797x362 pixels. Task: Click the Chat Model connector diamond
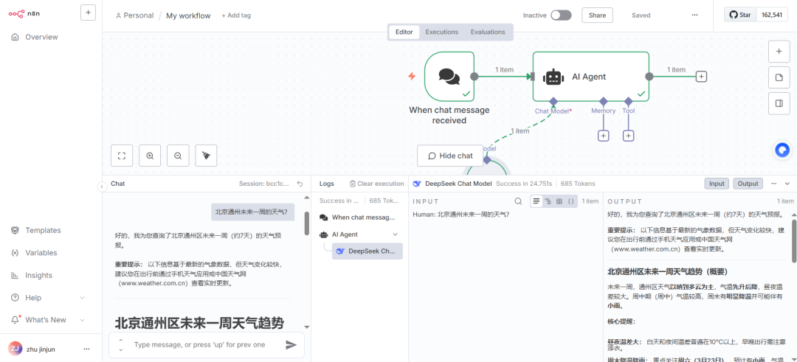click(553, 101)
